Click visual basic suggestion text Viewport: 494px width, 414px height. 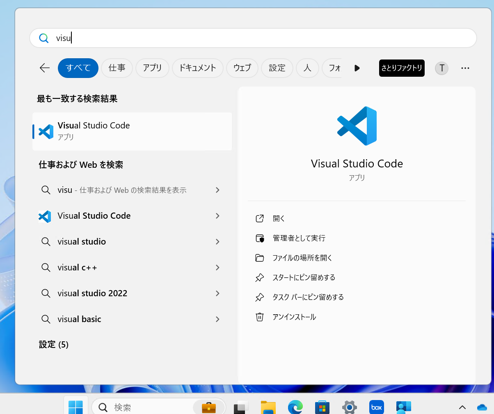(x=79, y=319)
